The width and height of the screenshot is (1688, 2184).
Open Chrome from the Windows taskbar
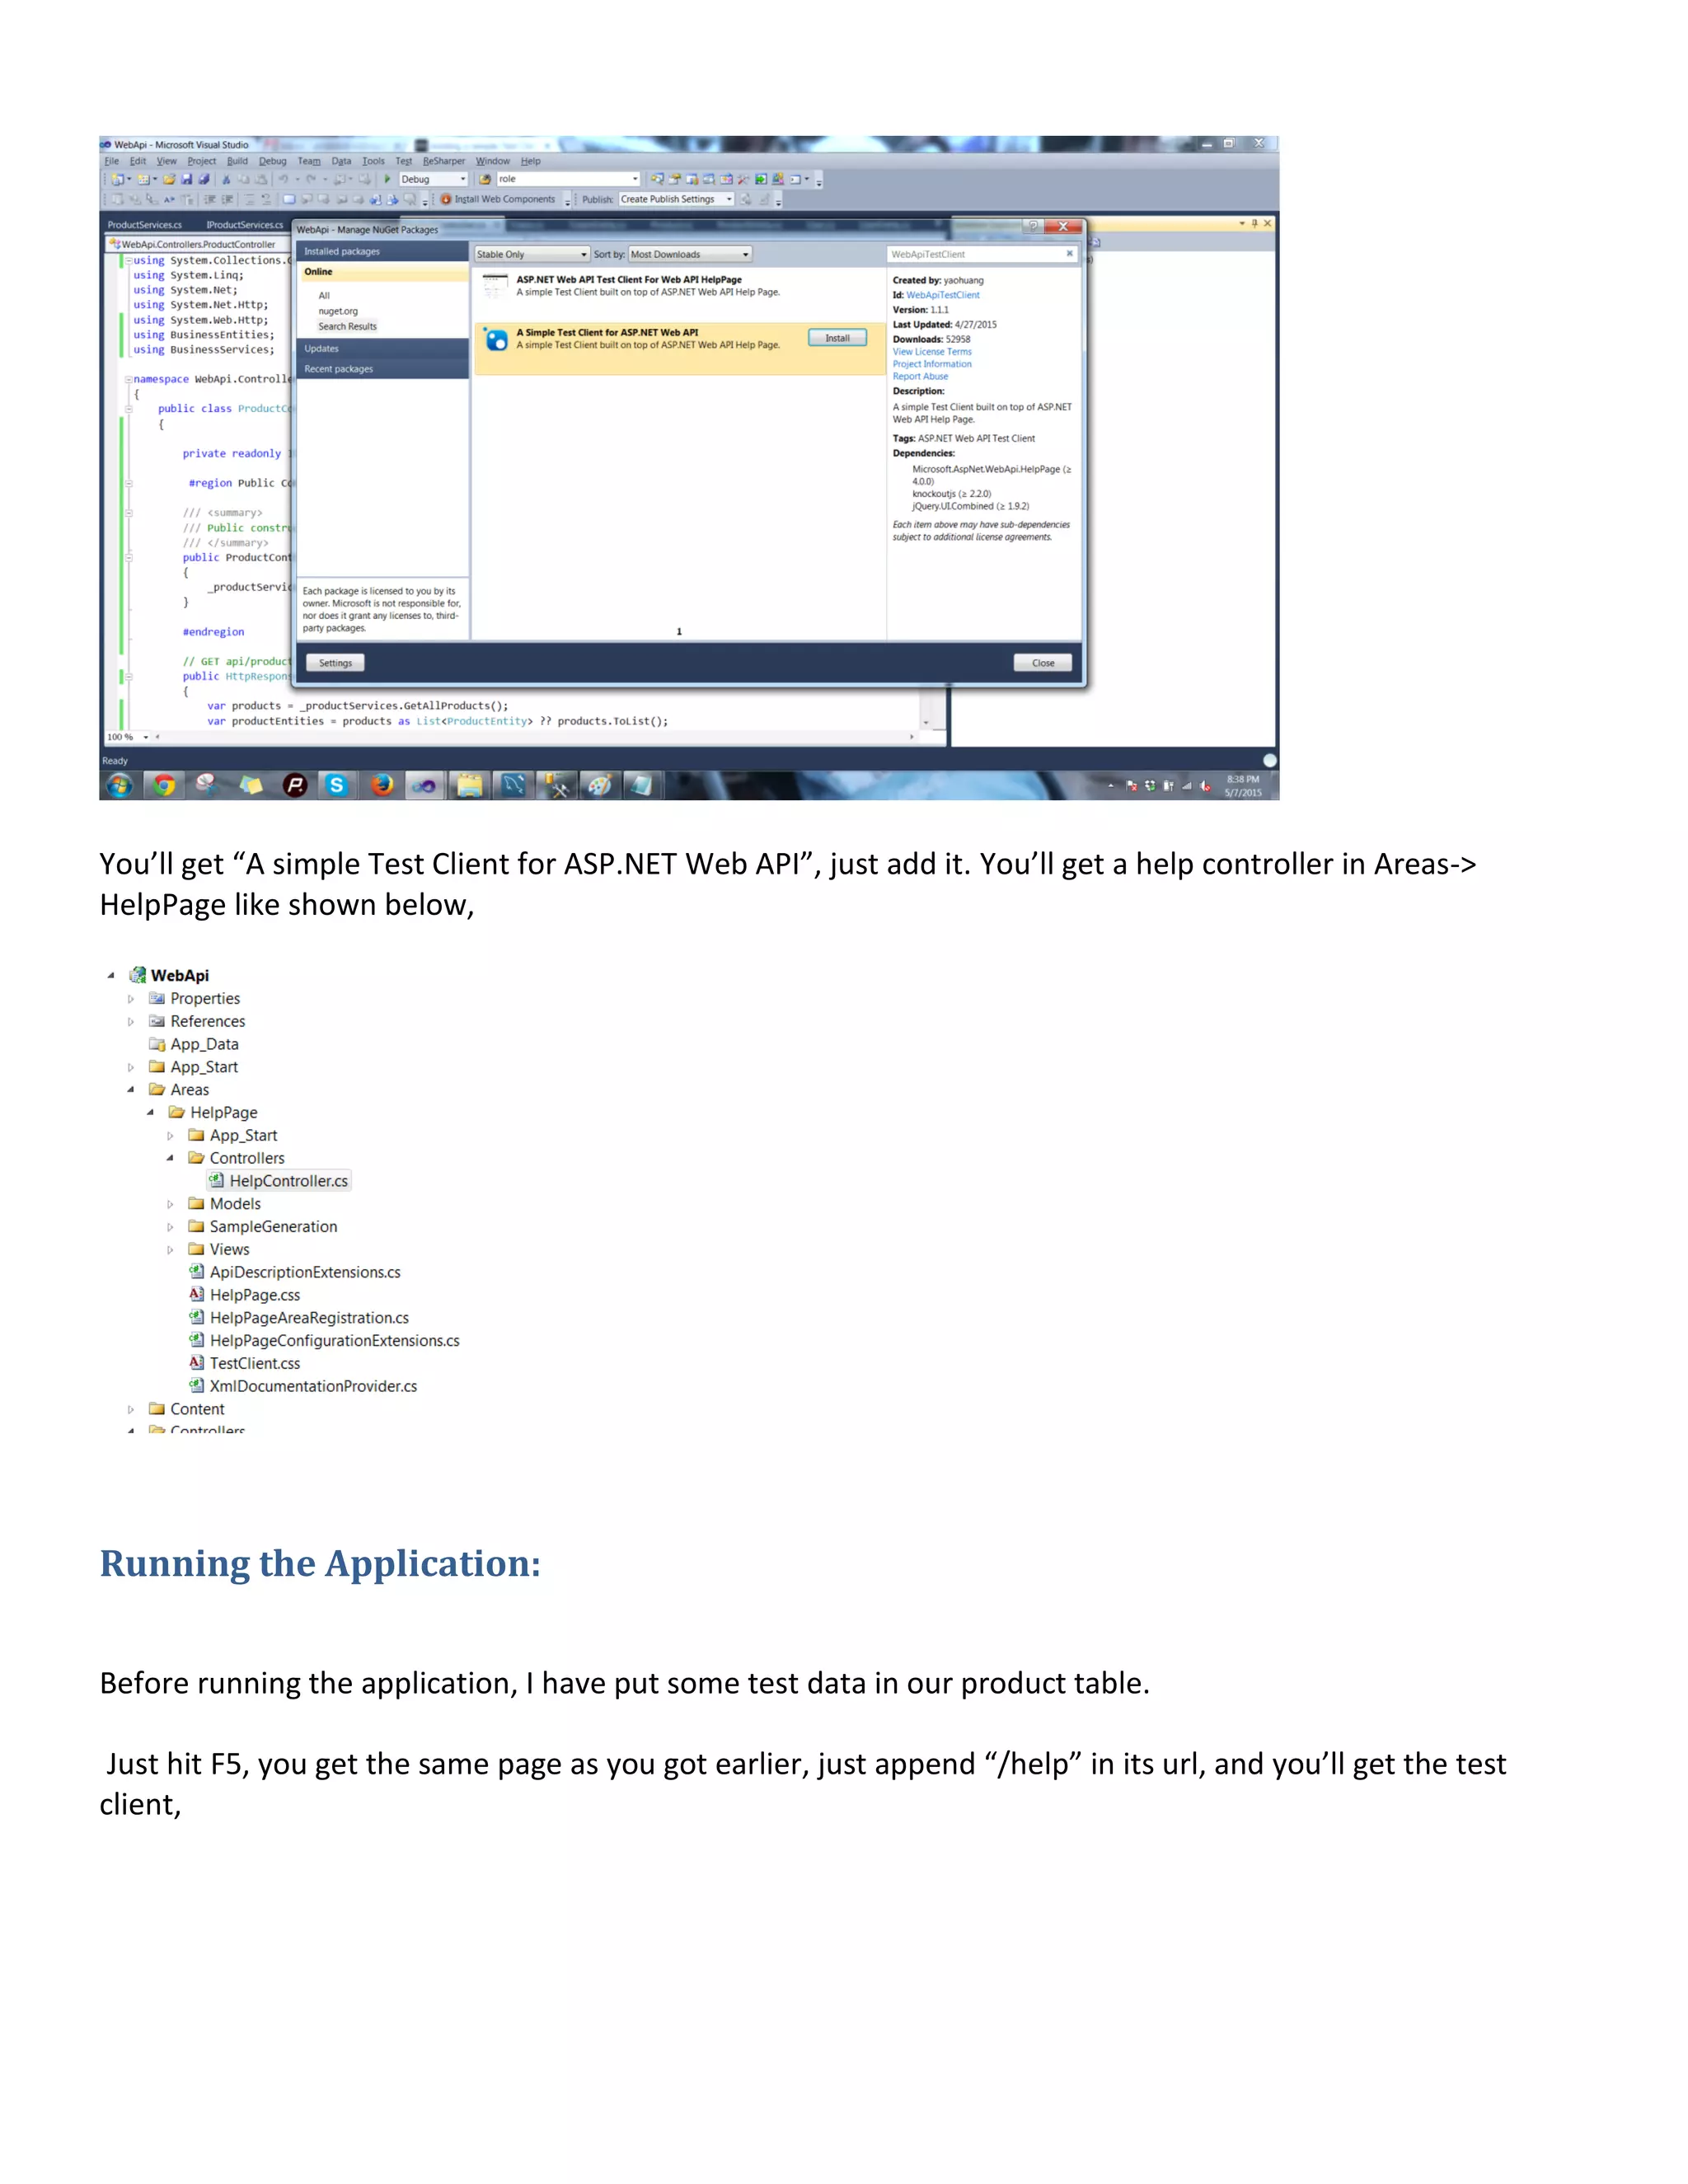coord(164,785)
